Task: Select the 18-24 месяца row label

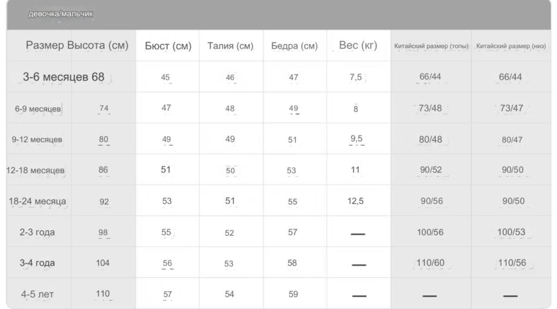Action: (37, 202)
